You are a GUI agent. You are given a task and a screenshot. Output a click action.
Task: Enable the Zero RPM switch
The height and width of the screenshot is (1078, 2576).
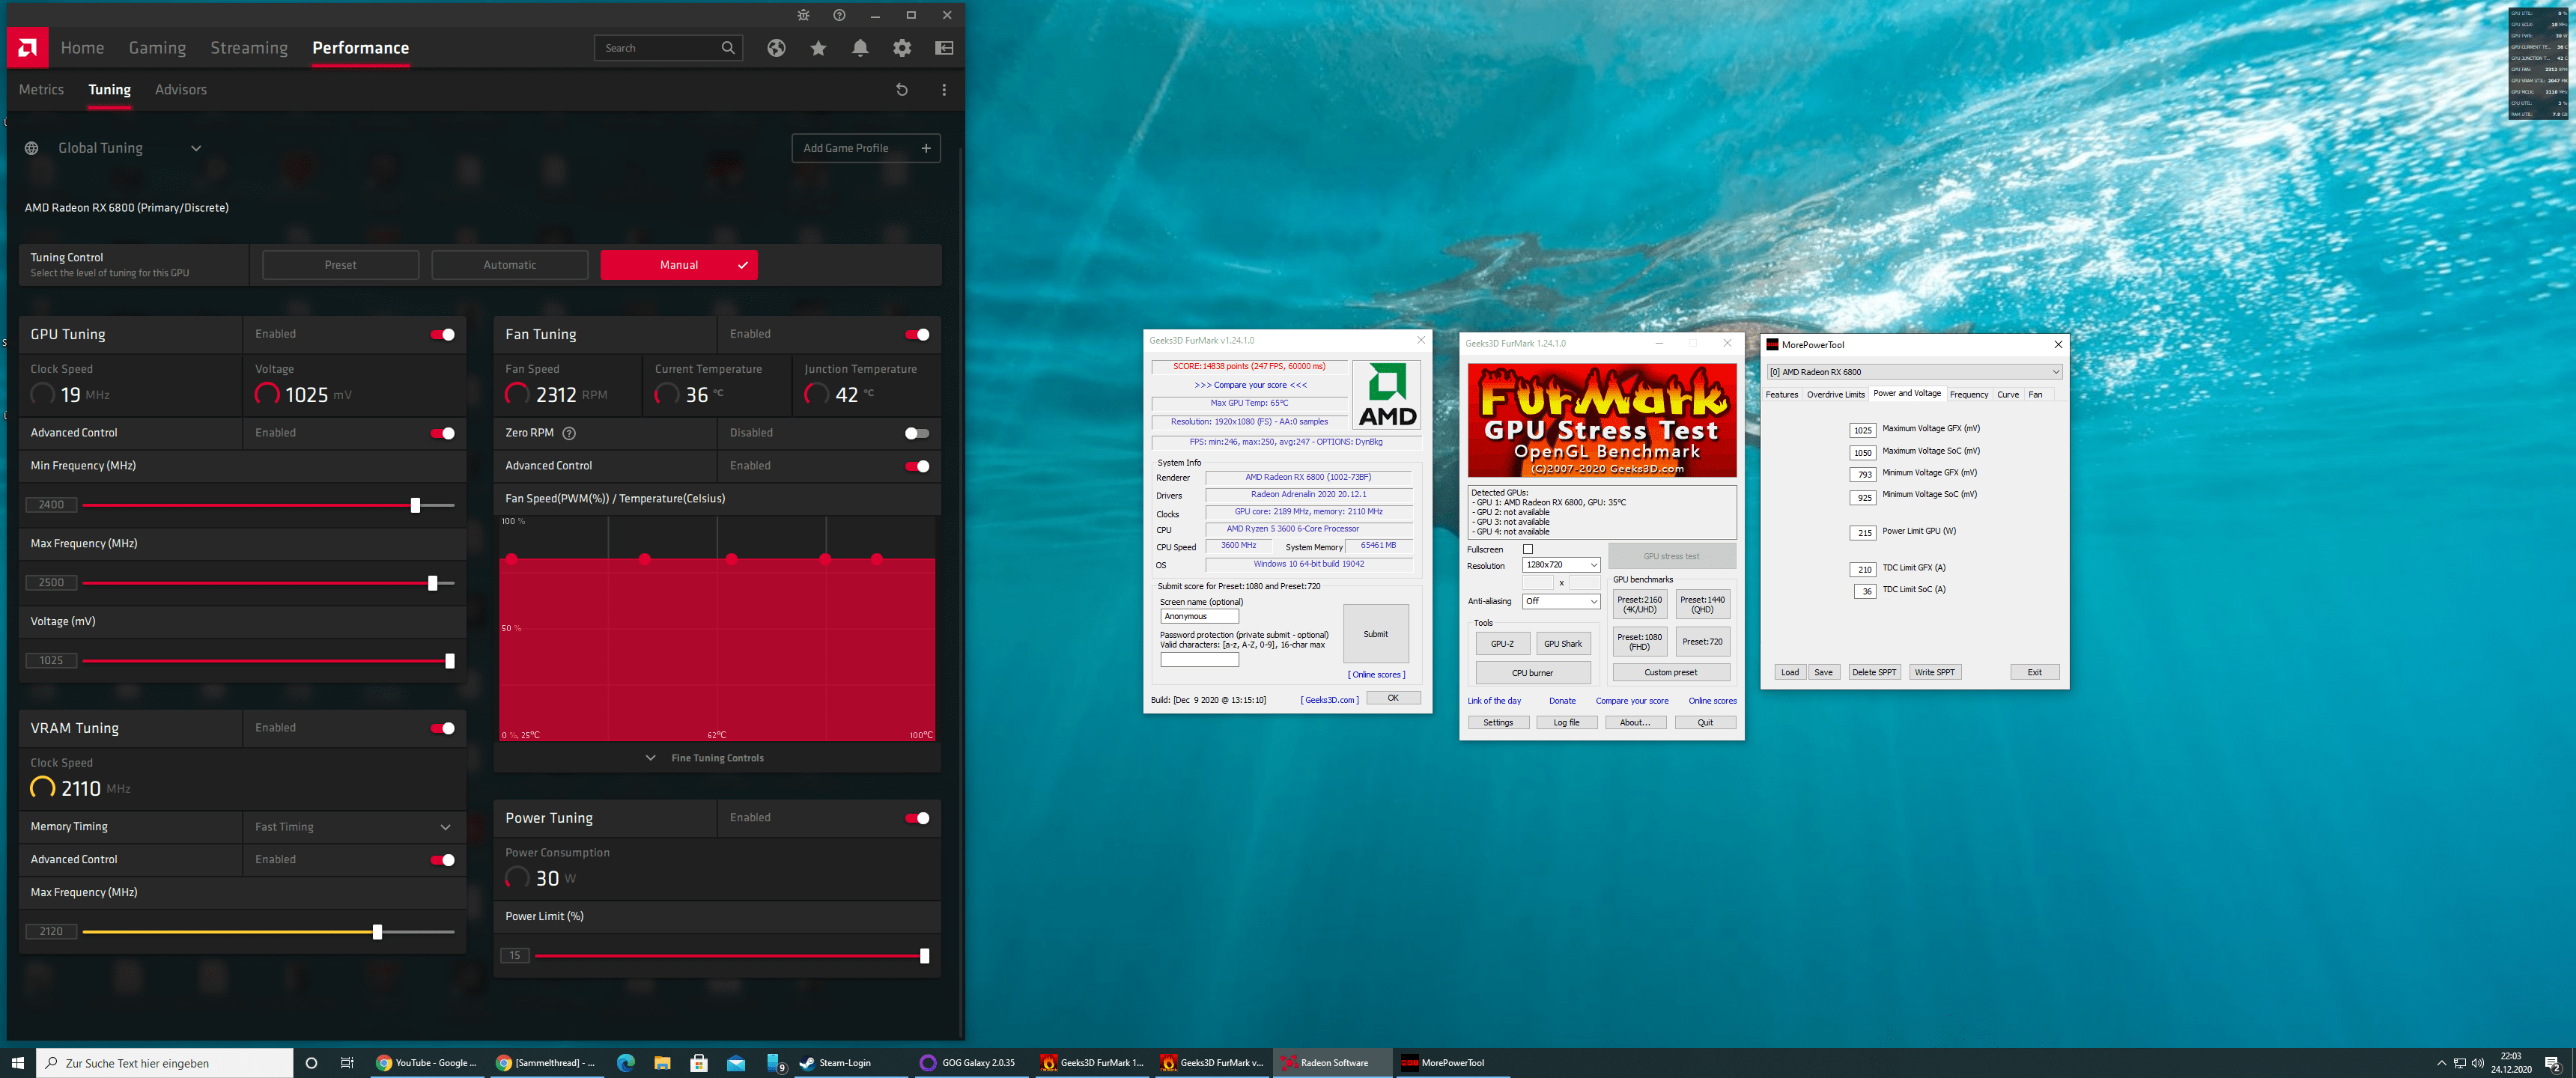(917, 433)
